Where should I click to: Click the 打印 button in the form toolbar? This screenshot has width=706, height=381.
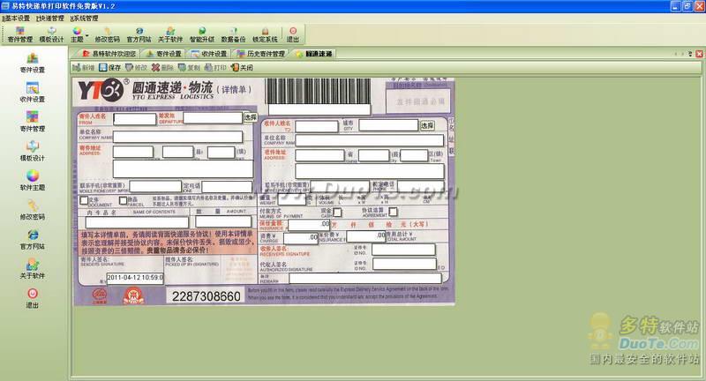click(x=215, y=68)
